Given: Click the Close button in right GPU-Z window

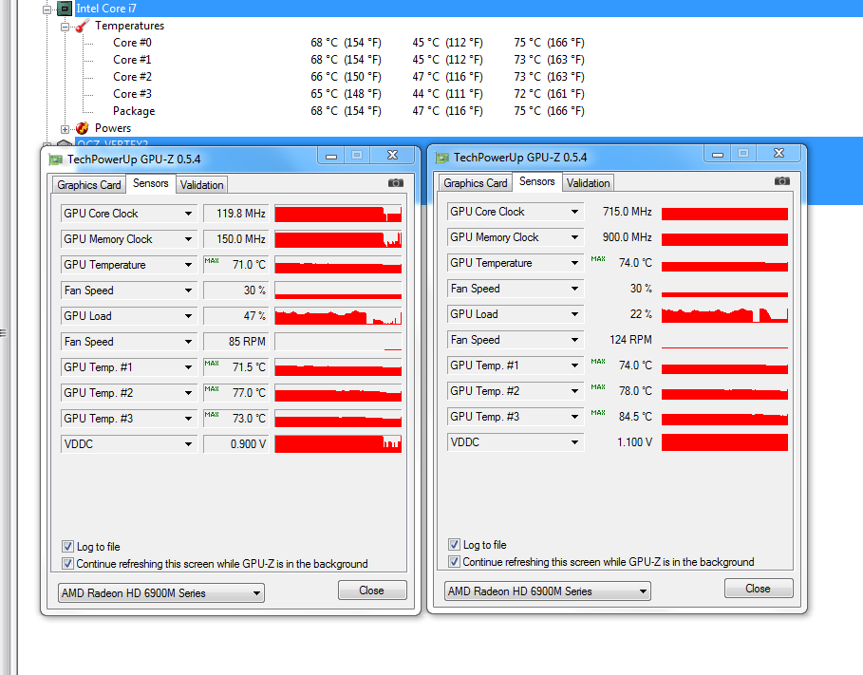Looking at the screenshot, I should 759,589.
